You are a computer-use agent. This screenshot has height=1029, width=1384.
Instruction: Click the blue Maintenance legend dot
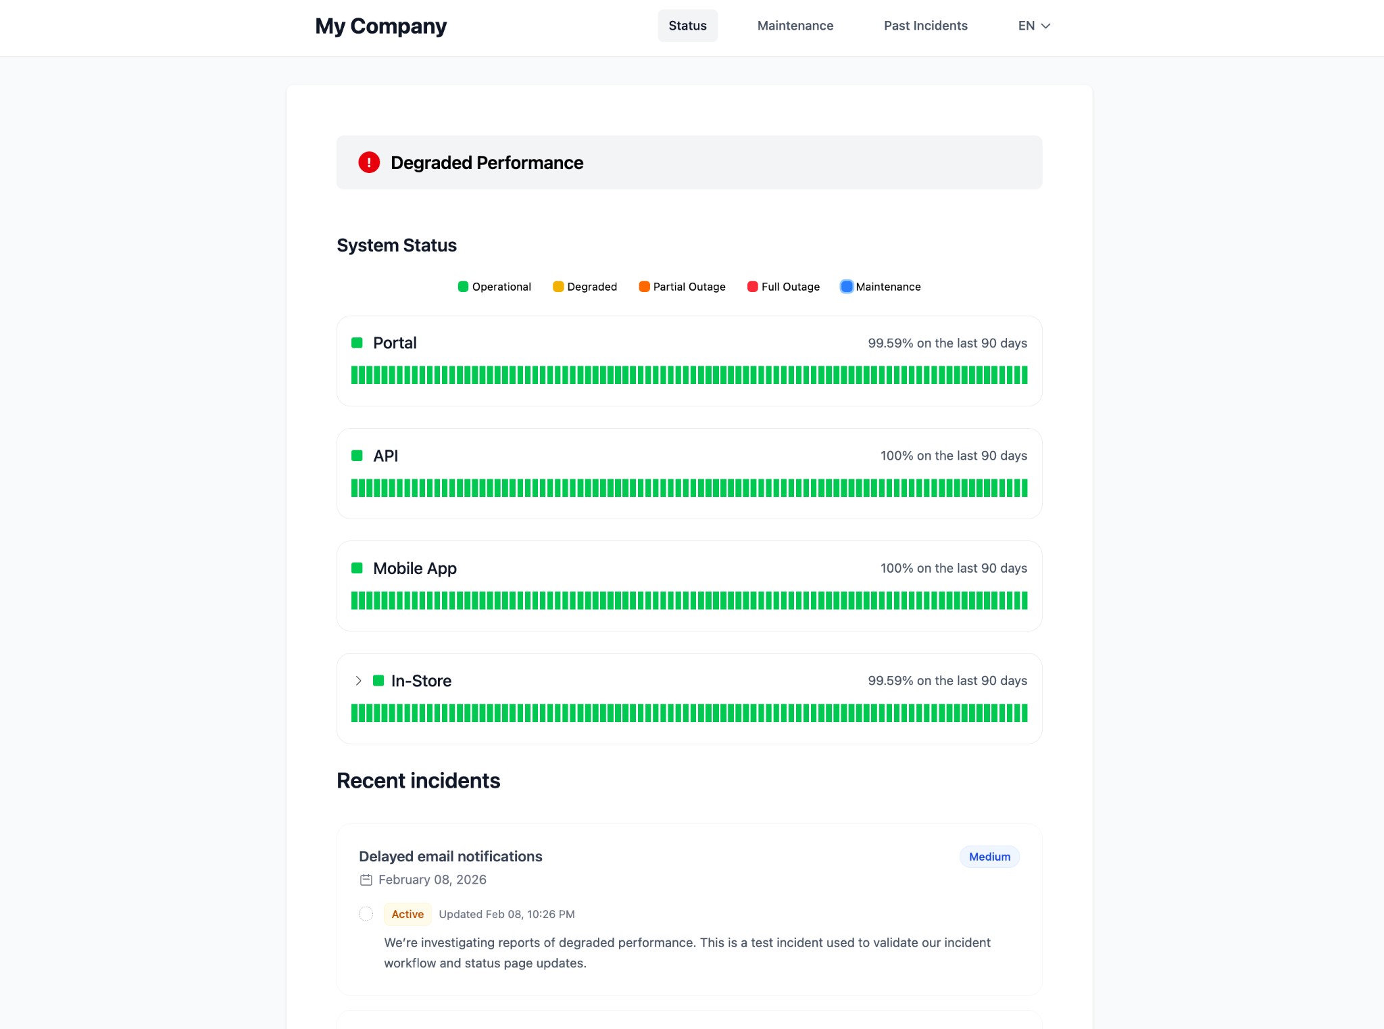click(845, 287)
